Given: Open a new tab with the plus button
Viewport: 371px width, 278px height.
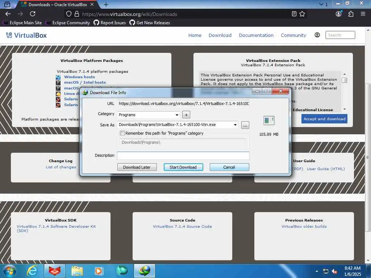Looking at the screenshot, I should [106, 4].
